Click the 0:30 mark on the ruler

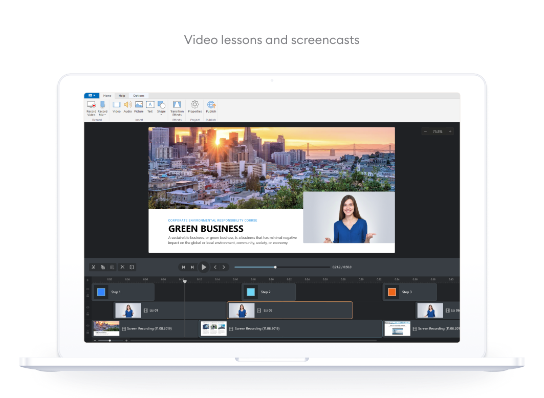click(x=361, y=279)
